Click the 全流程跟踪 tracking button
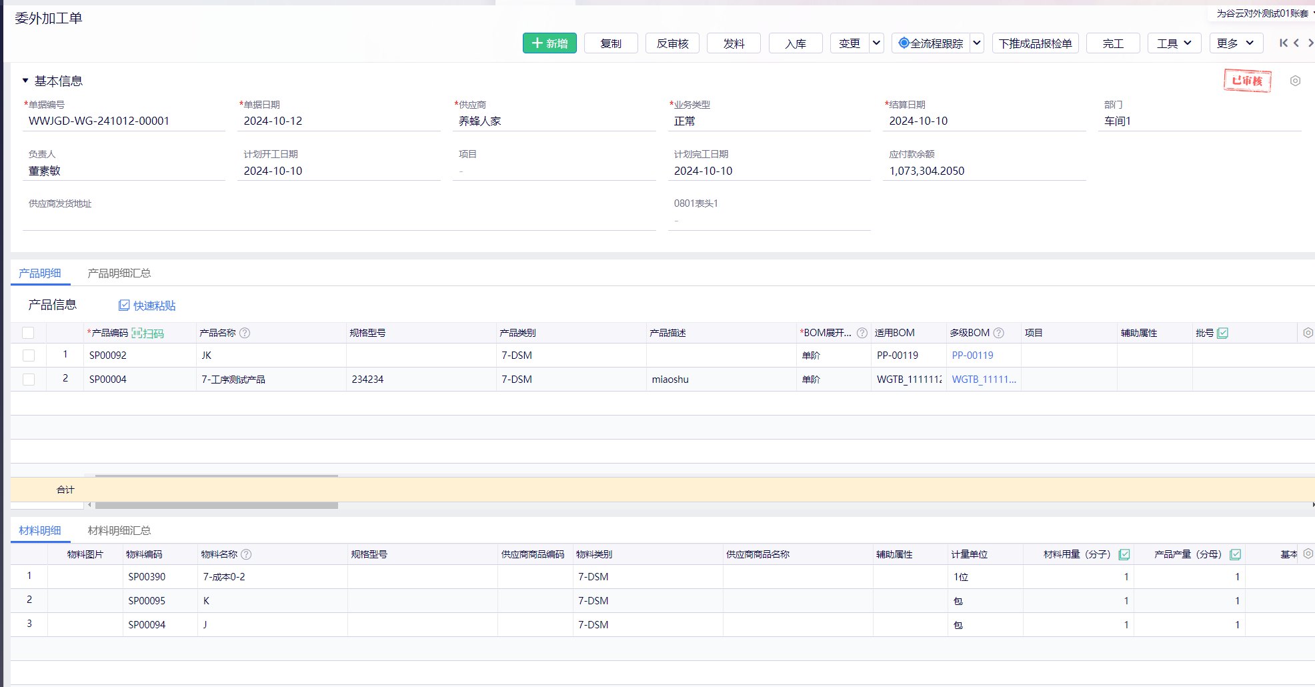 point(931,43)
